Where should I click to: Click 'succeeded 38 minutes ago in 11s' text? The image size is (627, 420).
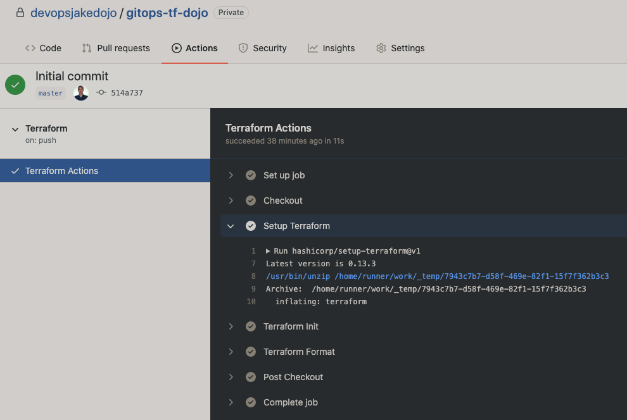285,141
